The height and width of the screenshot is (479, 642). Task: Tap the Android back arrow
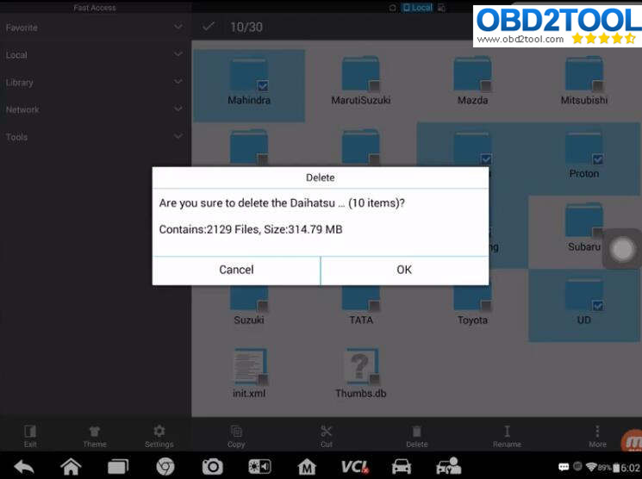(24, 467)
